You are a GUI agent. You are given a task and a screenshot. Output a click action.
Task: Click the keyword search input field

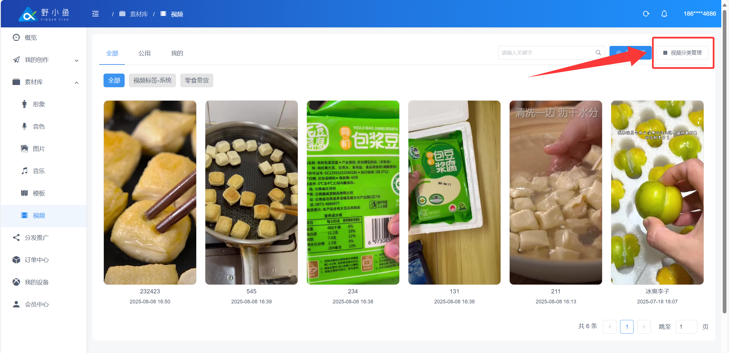[x=551, y=53]
